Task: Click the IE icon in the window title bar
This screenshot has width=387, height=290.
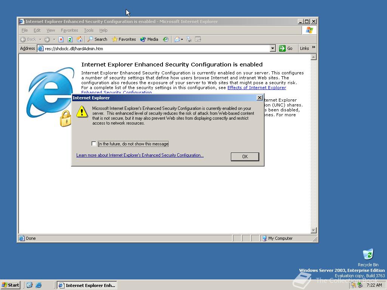Action: click(22, 22)
